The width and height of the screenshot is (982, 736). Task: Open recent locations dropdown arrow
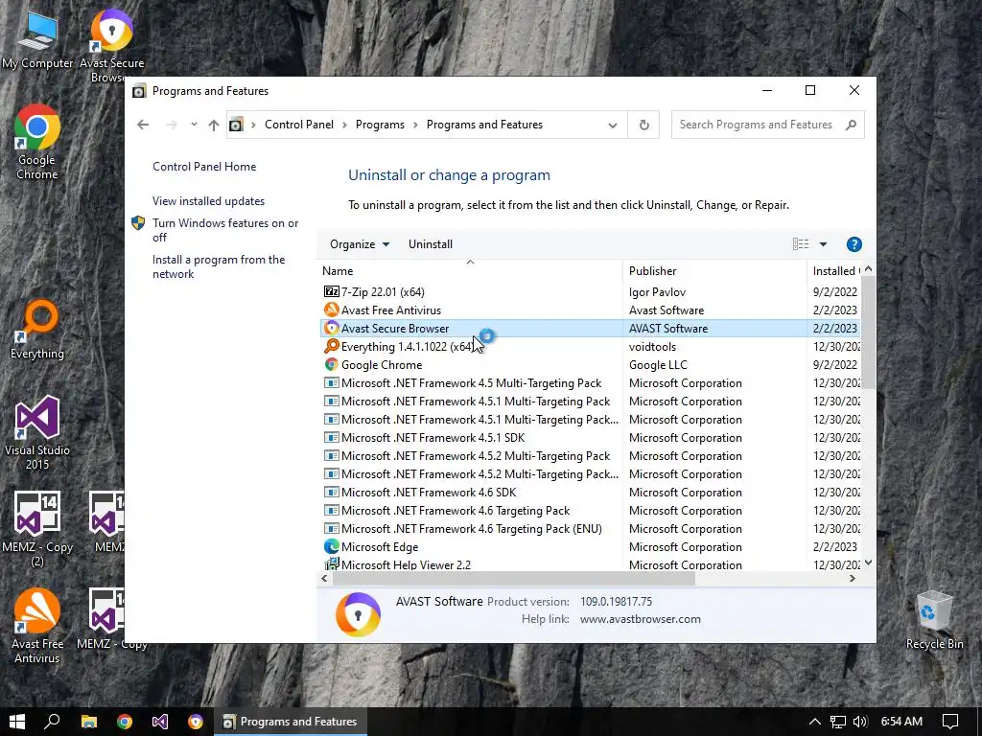pos(194,125)
